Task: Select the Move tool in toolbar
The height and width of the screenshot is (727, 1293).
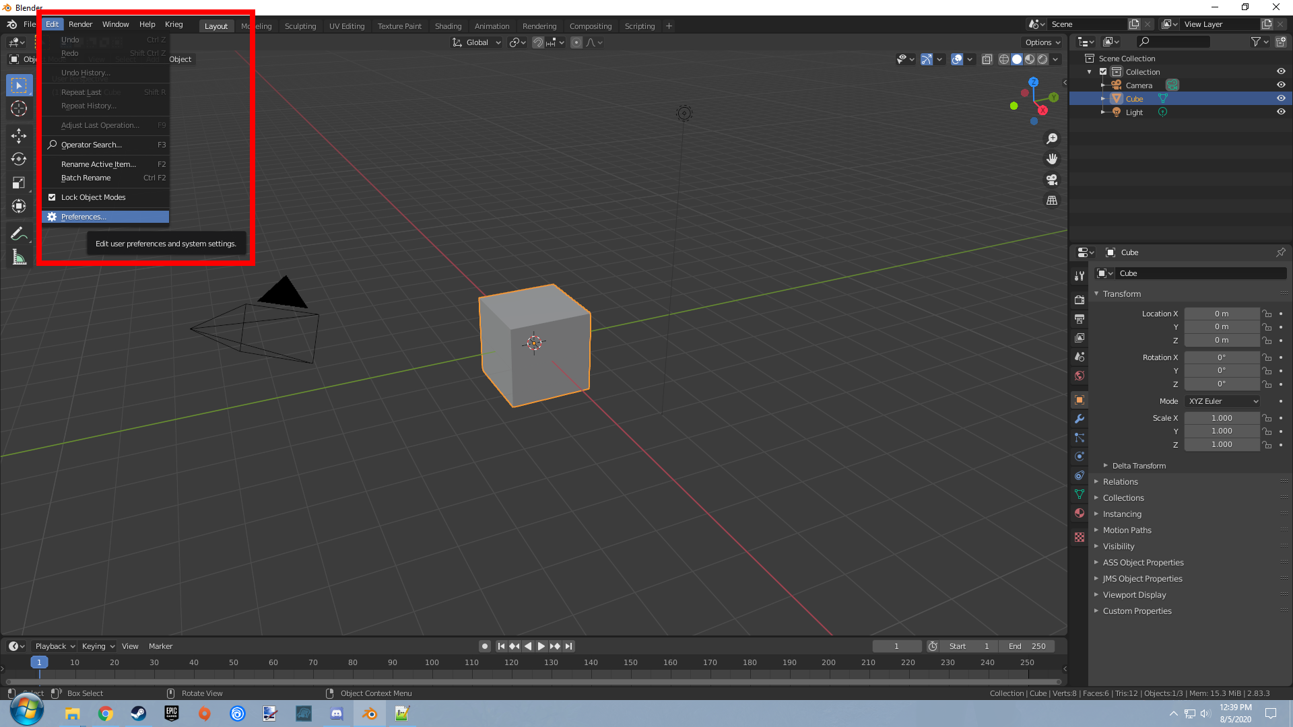Action: tap(19, 135)
